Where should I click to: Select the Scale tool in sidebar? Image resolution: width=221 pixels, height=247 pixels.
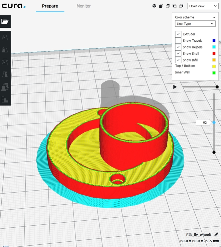(x=5, y=49)
